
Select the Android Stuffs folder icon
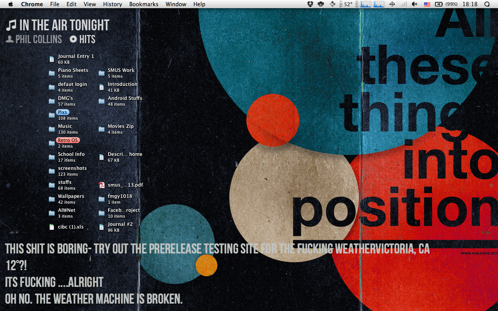click(101, 101)
